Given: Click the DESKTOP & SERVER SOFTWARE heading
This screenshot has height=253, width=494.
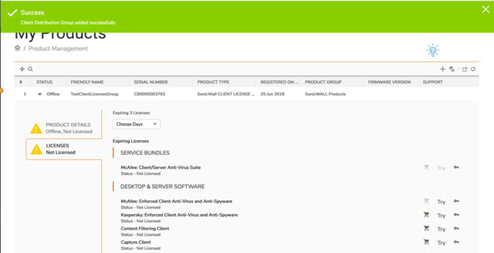Looking at the screenshot, I should (x=163, y=186).
